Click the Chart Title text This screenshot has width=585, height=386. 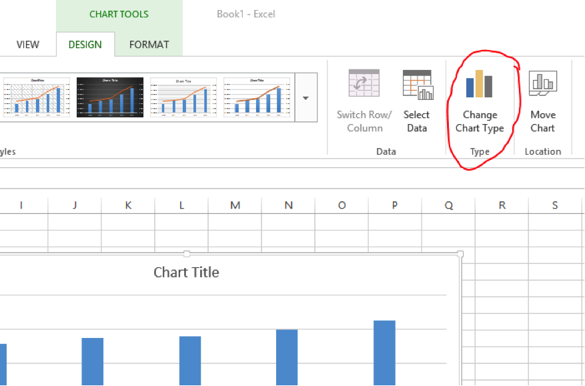pyautogui.click(x=186, y=272)
